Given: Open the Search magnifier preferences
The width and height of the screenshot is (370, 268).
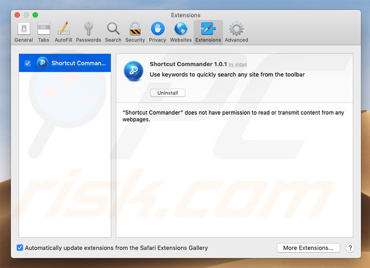Looking at the screenshot, I should (113, 32).
